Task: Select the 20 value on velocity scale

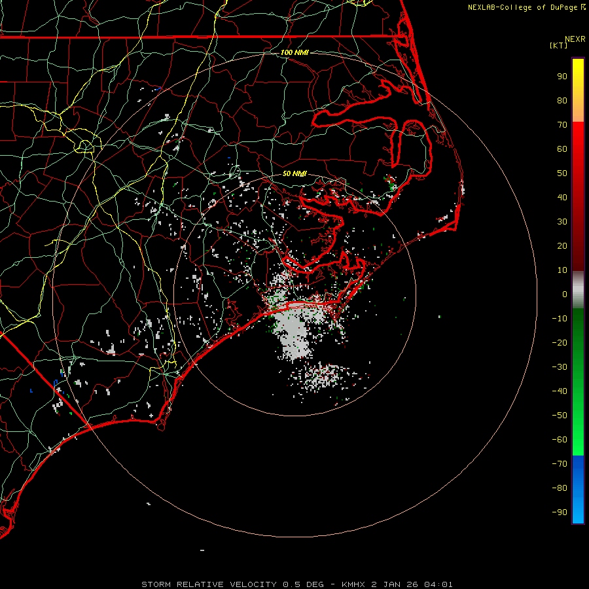Action: (562, 246)
